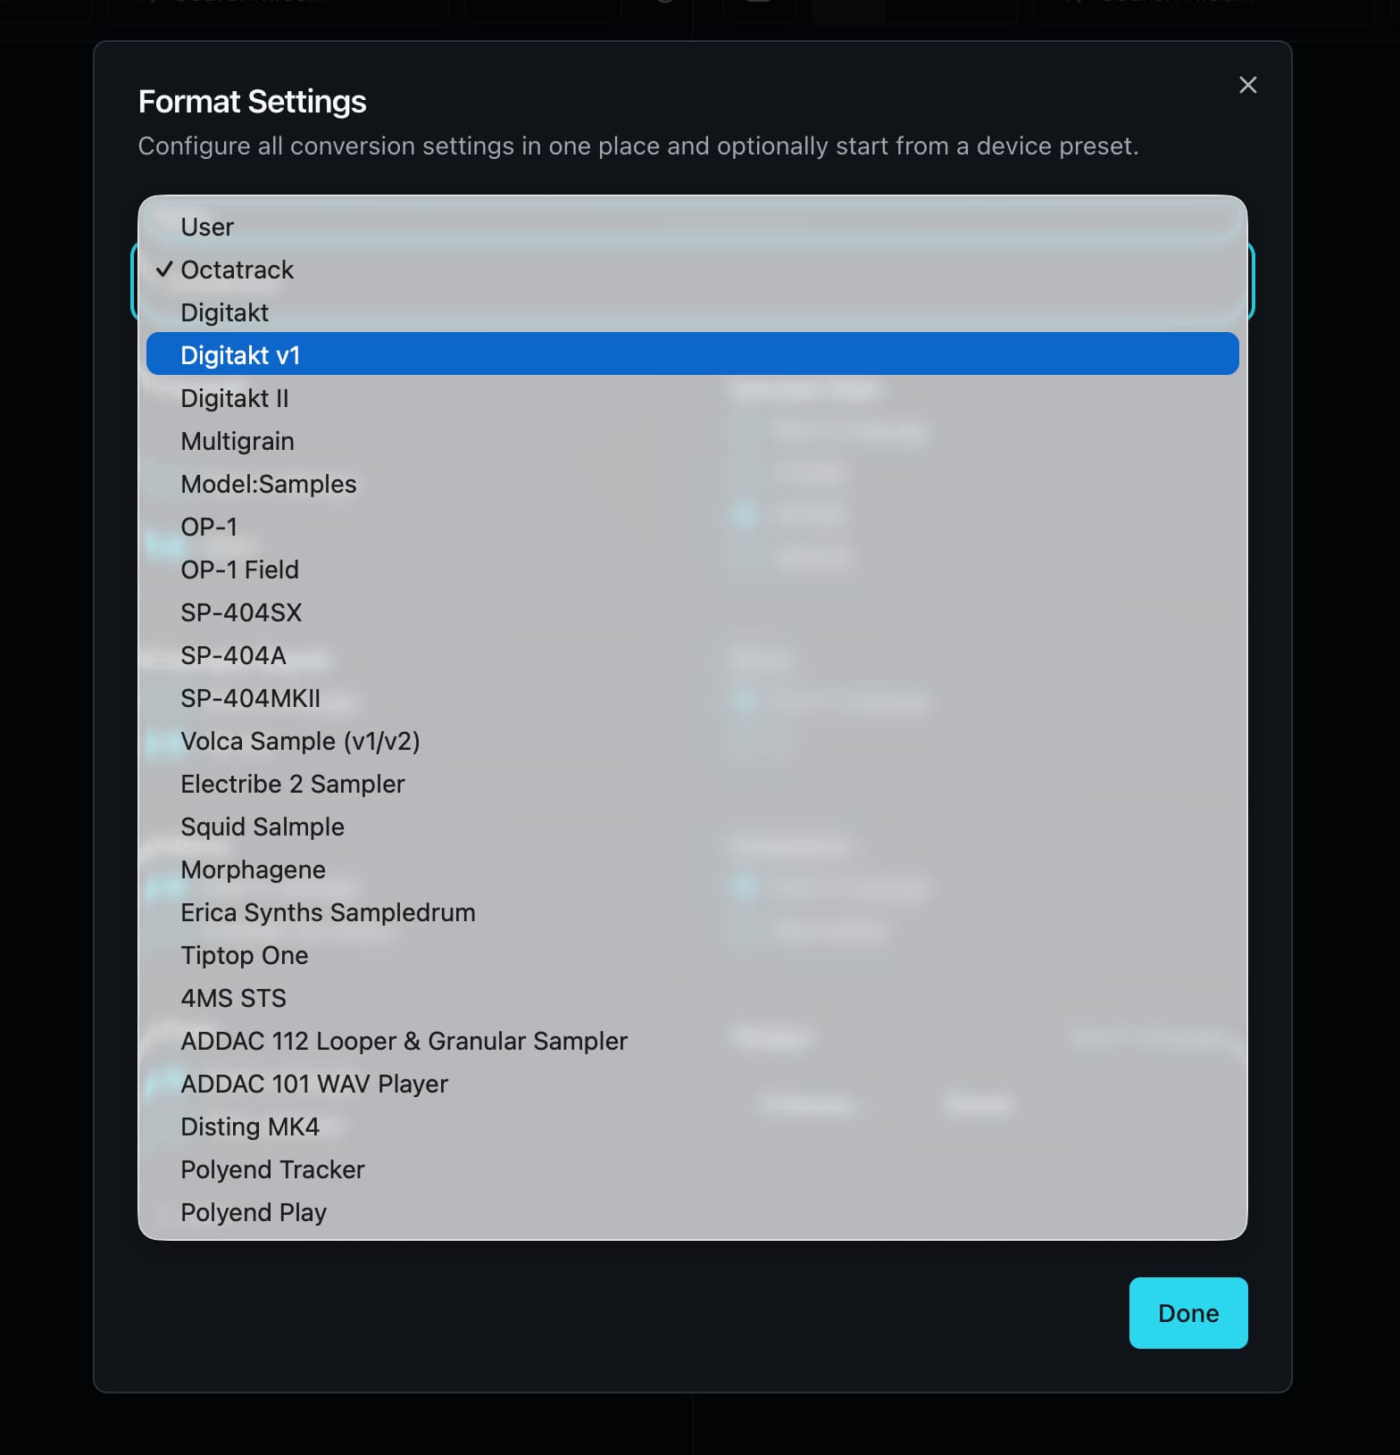Select the User preset option
1400x1455 pixels.
click(x=207, y=227)
